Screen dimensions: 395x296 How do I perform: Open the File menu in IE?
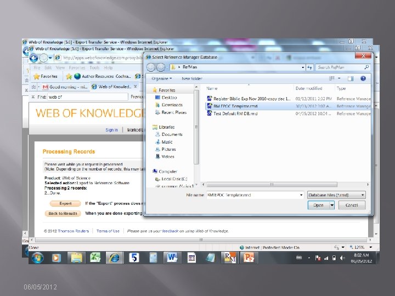click(37, 68)
